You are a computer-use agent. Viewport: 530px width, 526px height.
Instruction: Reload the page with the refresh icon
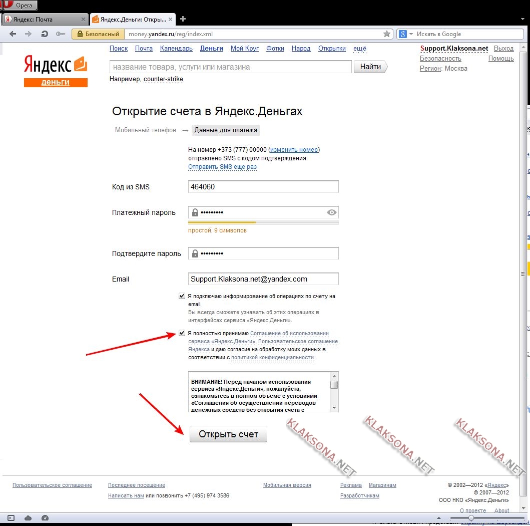pos(44,34)
